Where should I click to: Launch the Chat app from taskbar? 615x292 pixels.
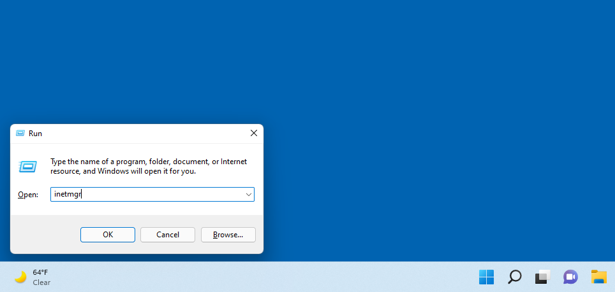click(x=570, y=277)
